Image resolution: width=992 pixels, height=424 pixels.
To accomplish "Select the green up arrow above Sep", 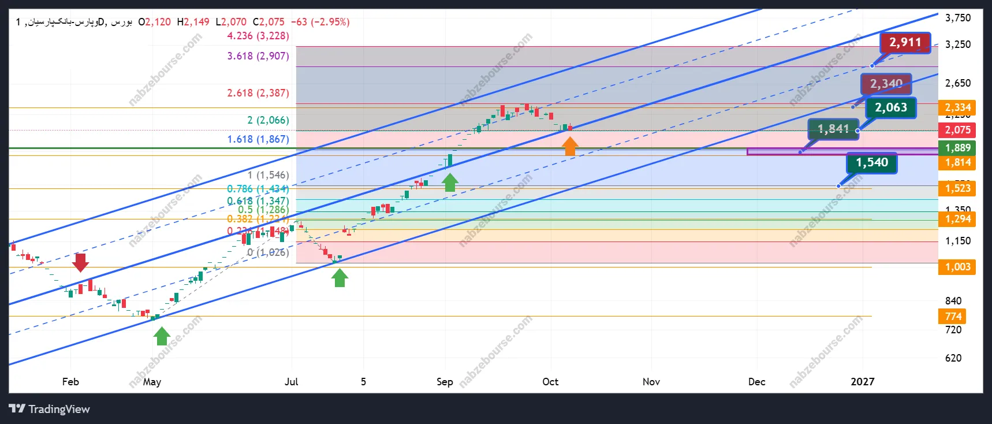I will [450, 183].
